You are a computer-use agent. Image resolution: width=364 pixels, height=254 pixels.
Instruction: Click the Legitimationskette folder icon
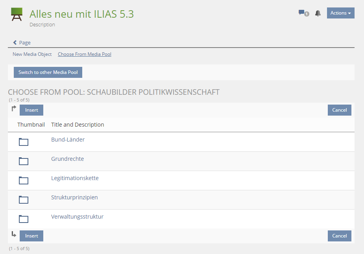[24, 180]
